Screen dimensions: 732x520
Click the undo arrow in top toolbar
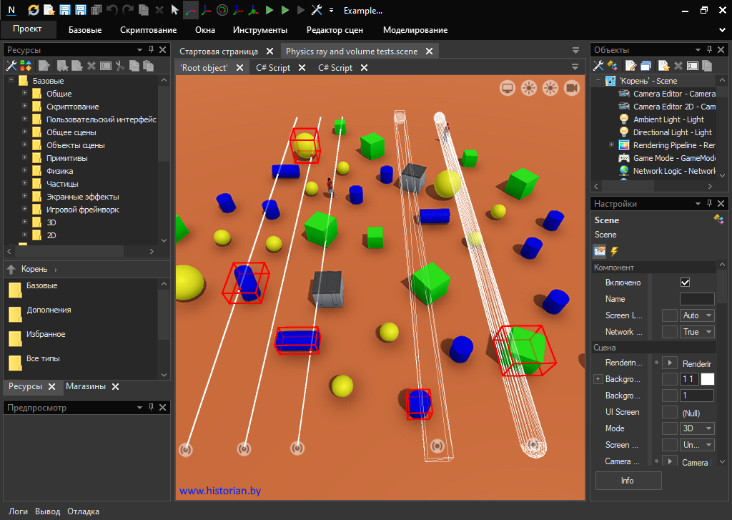click(x=112, y=11)
